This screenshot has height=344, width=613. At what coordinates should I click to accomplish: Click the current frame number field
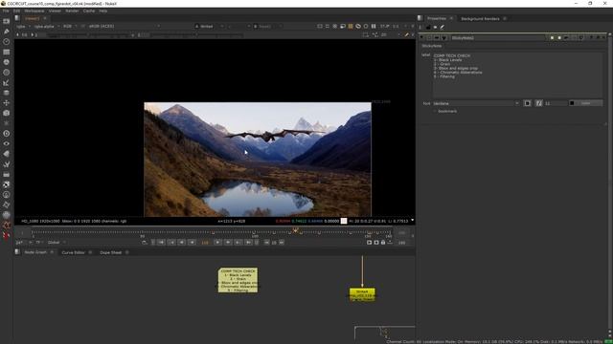point(205,243)
